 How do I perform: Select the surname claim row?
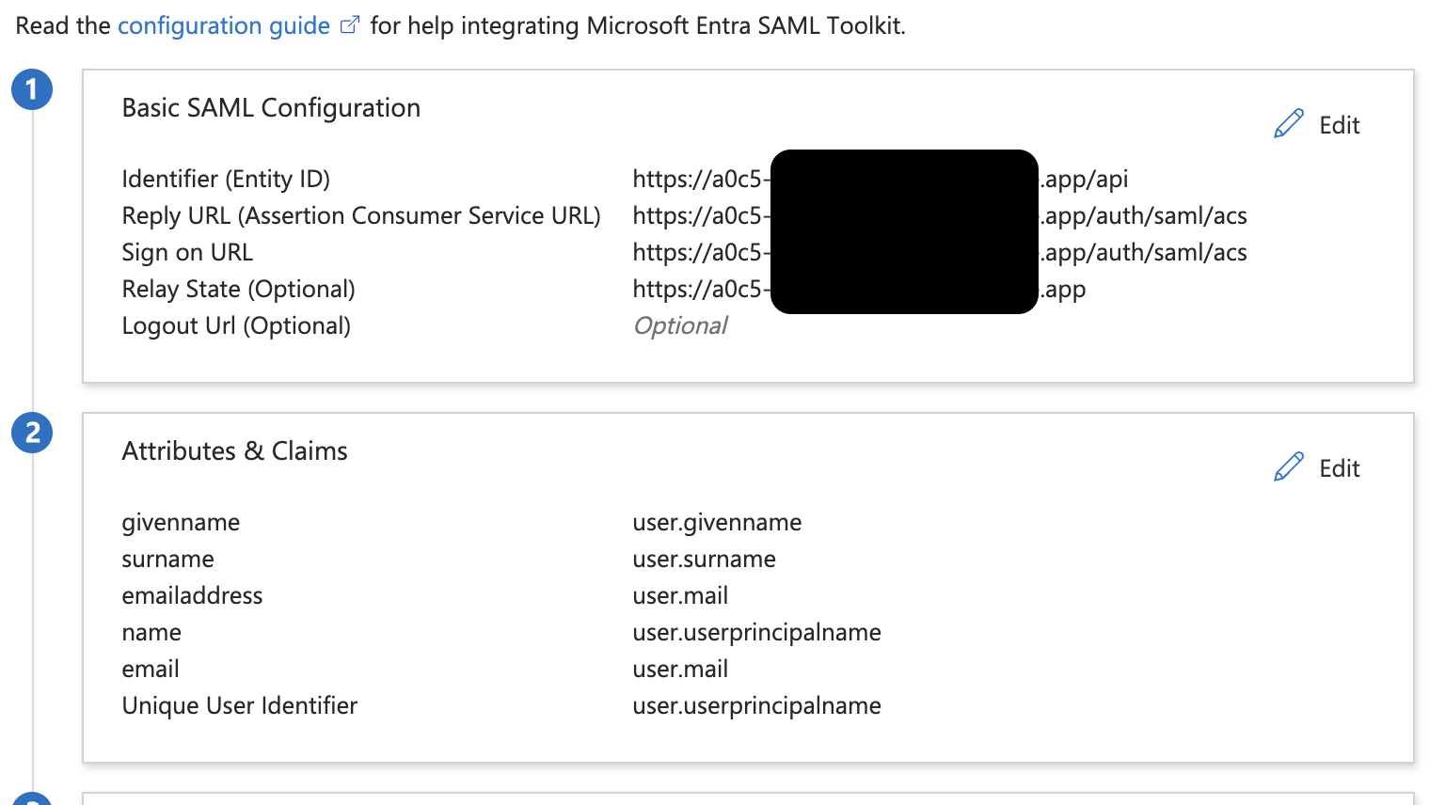coord(167,559)
